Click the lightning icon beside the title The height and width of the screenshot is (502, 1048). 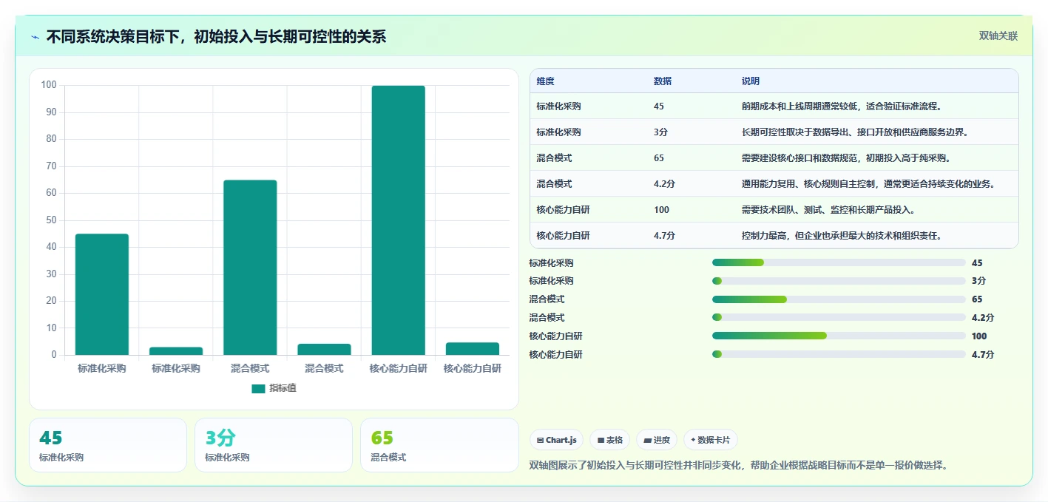click(36, 37)
